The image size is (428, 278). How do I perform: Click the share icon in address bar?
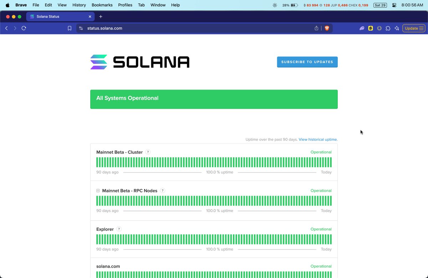(x=316, y=28)
